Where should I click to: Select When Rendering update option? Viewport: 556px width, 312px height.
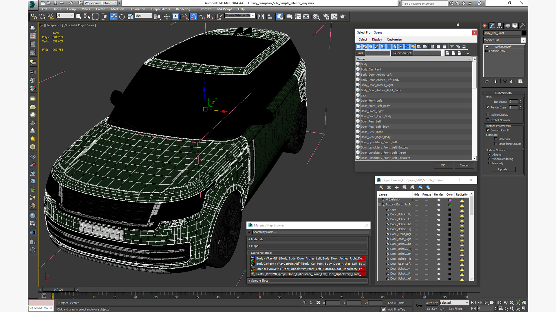click(x=490, y=159)
